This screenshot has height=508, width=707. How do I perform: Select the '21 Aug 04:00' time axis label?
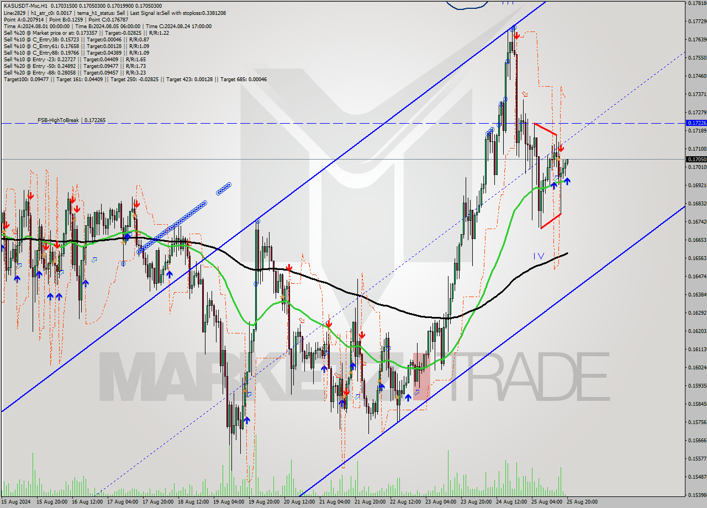(335, 502)
